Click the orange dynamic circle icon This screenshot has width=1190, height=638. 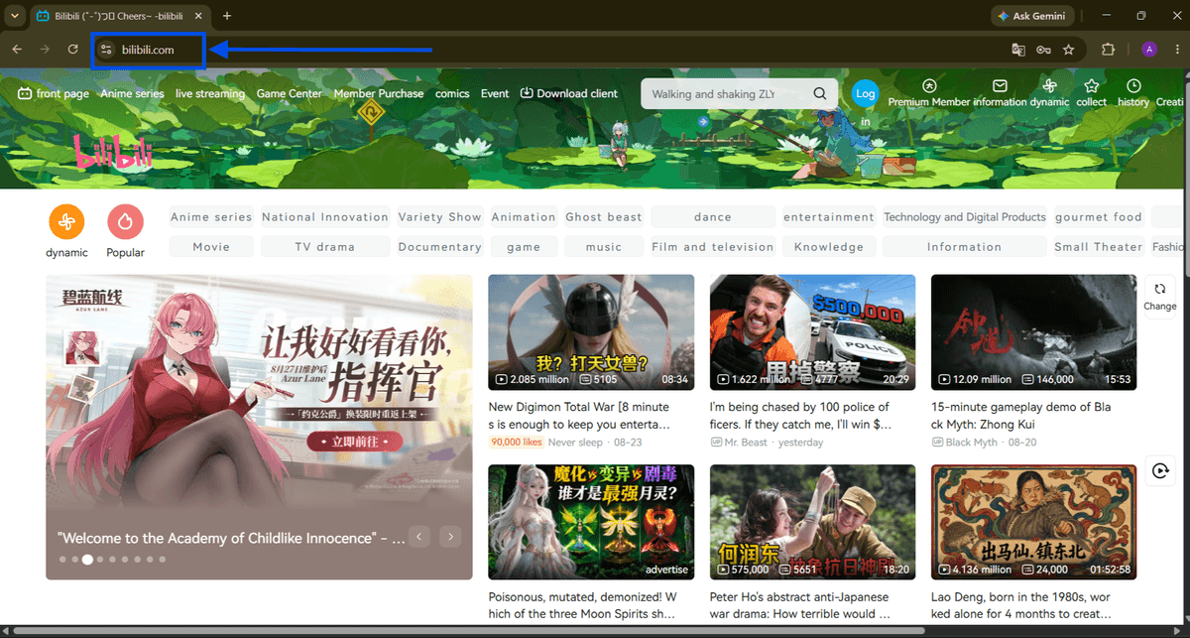point(66,221)
